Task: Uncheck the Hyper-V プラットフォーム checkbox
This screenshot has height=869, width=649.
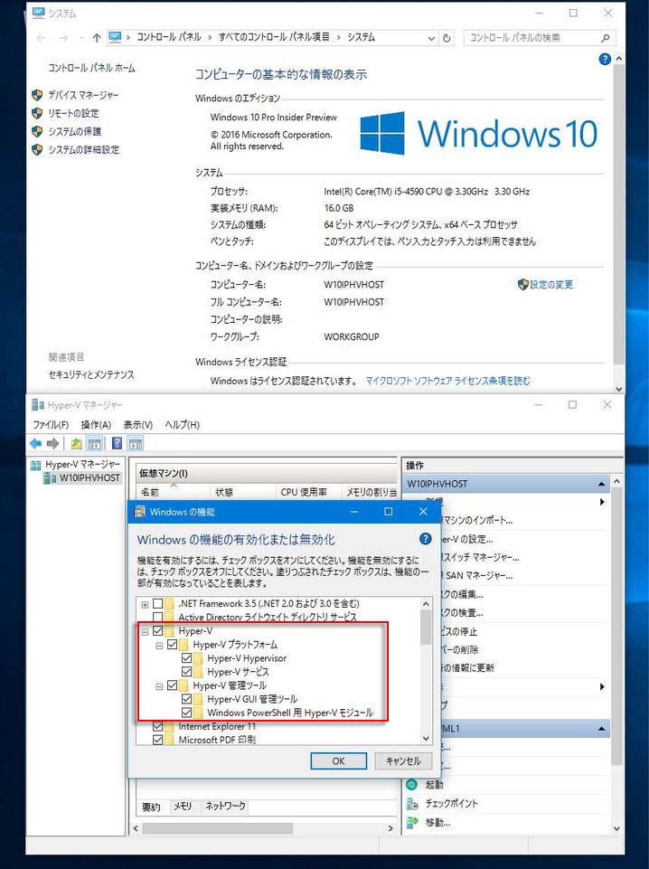Action: tap(173, 645)
